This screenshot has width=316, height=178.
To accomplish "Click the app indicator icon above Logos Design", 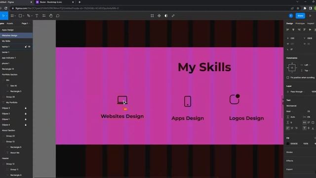I will click(x=235, y=99).
